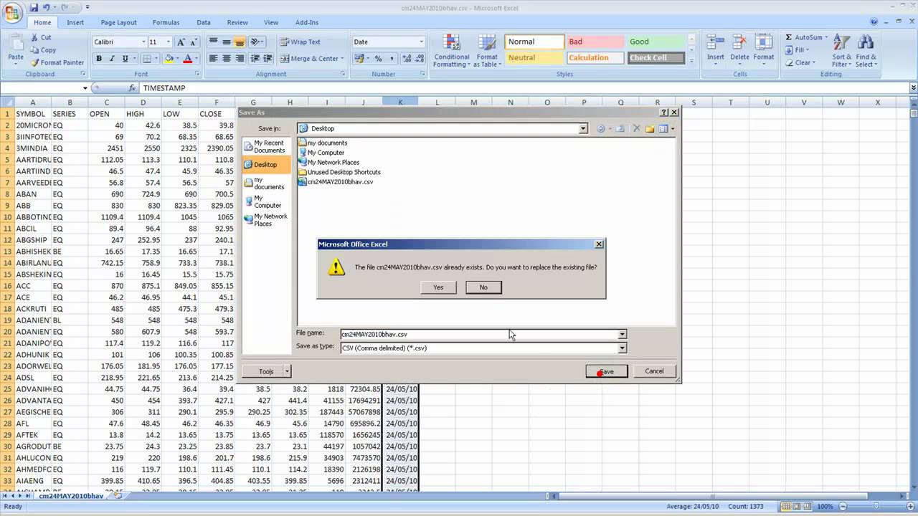918x516 pixels.
Task: Switch to the Formulas tab
Action: pyautogui.click(x=166, y=23)
